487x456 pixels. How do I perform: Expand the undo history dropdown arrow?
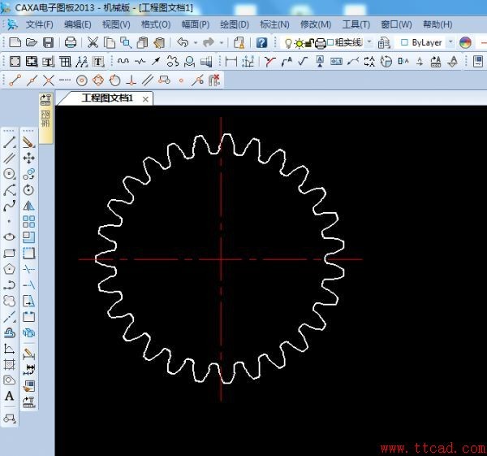pyautogui.click(x=196, y=42)
